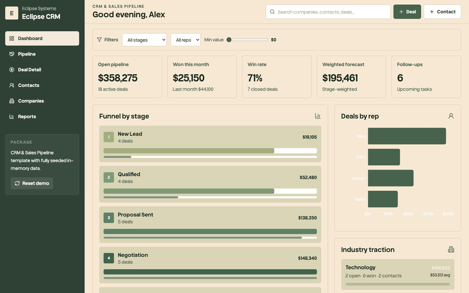Click the stage 1 badge for New Lead
Viewport: 469px width, 293px height.
[109, 137]
